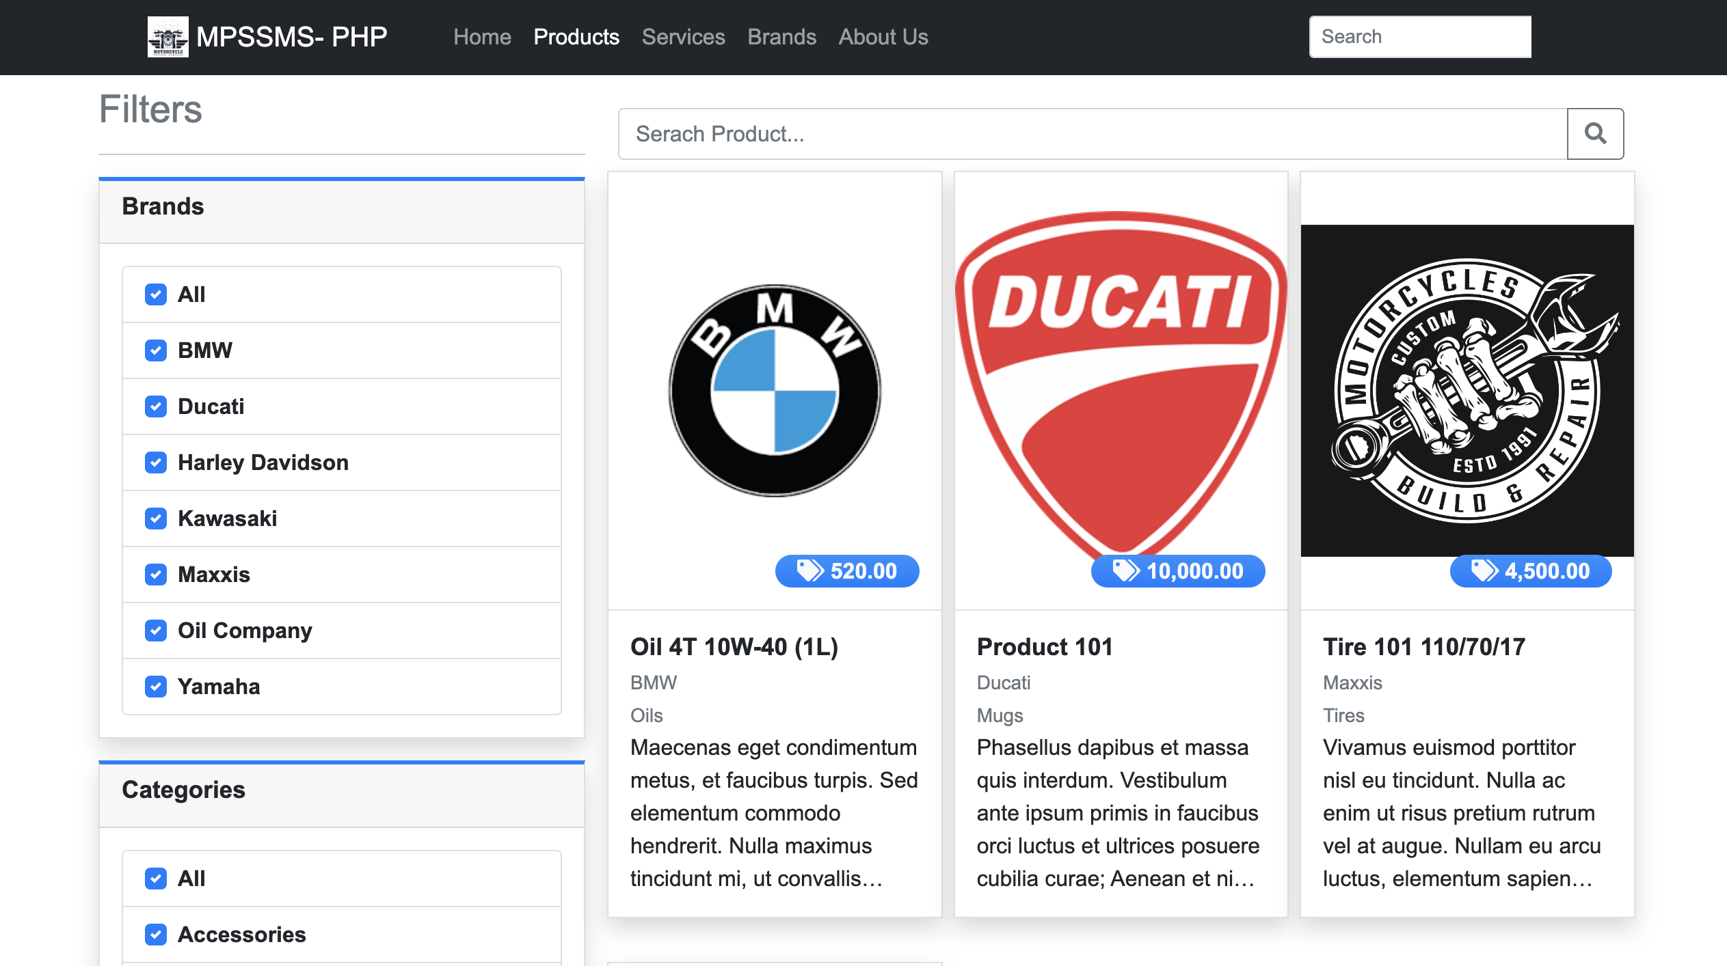Click the price tag icon on 4,500.00 badge
1727x966 pixels.
click(1484, 570)
